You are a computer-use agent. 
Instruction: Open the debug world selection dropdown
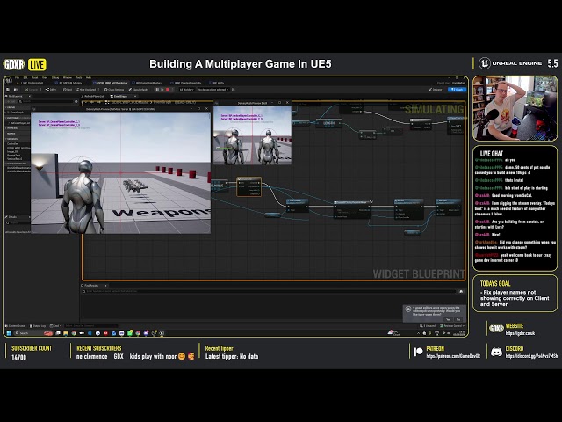click(x=186, y=90)
